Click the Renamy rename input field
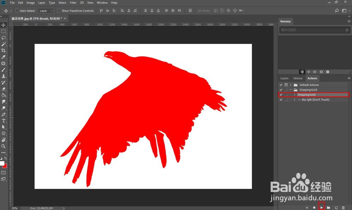Screen dimensions: 352x210 314,30
